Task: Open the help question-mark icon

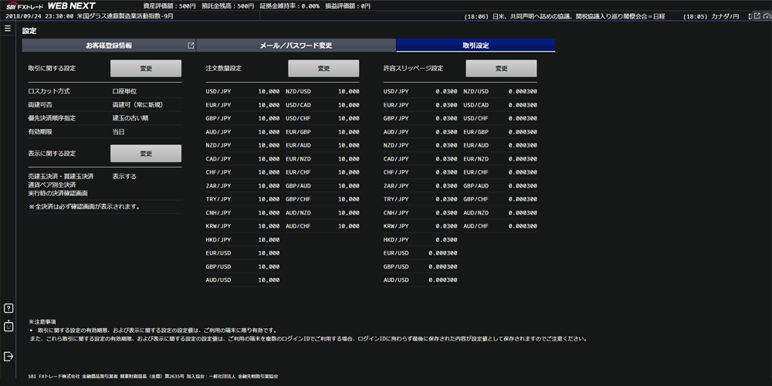Action: coord(8,309)
